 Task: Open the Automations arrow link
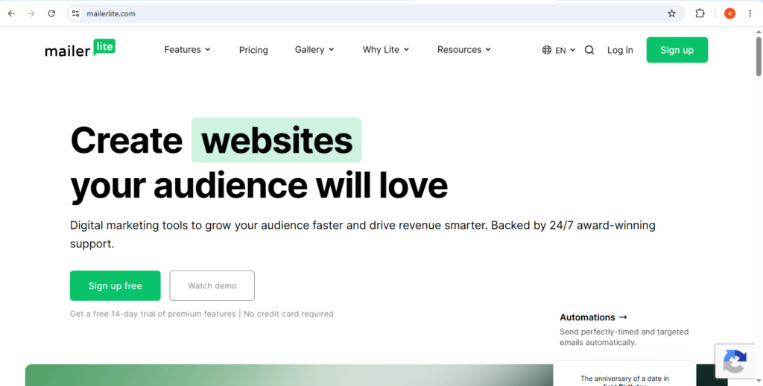click(594, 317)
